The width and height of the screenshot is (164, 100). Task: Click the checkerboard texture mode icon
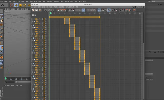[x=2, y=20]
